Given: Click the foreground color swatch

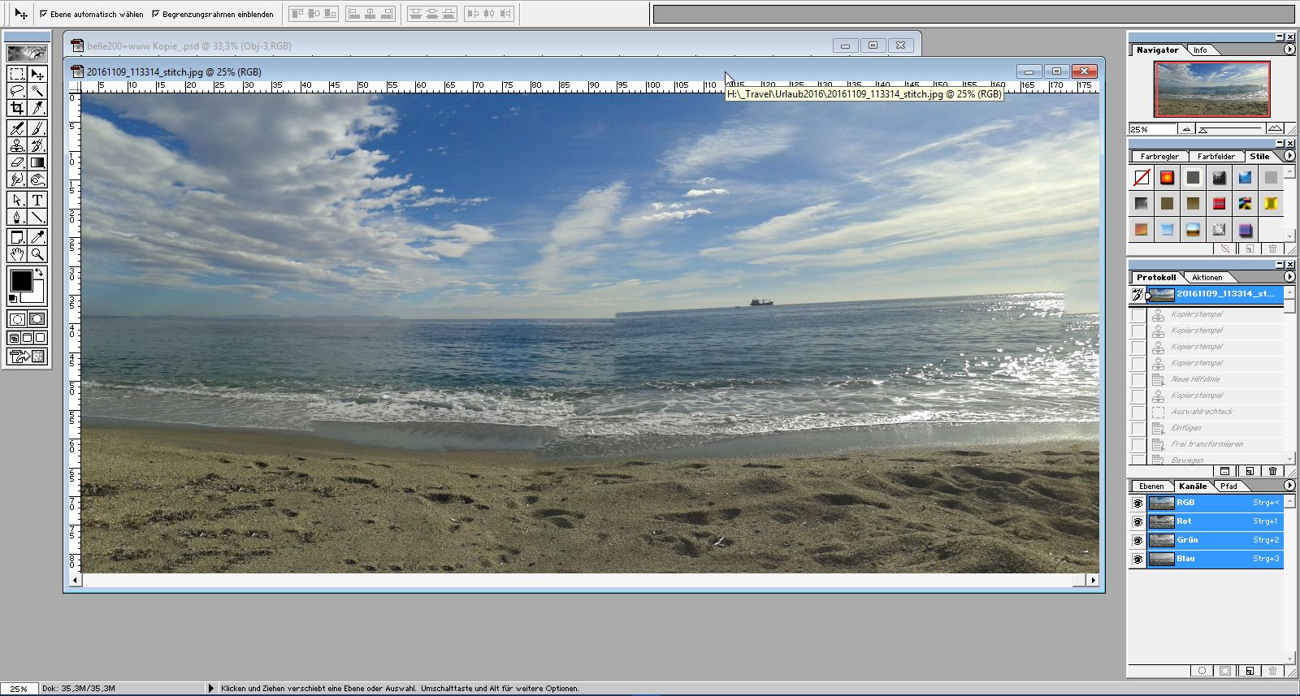Looking at the screenshot, I should pos(21,281).
